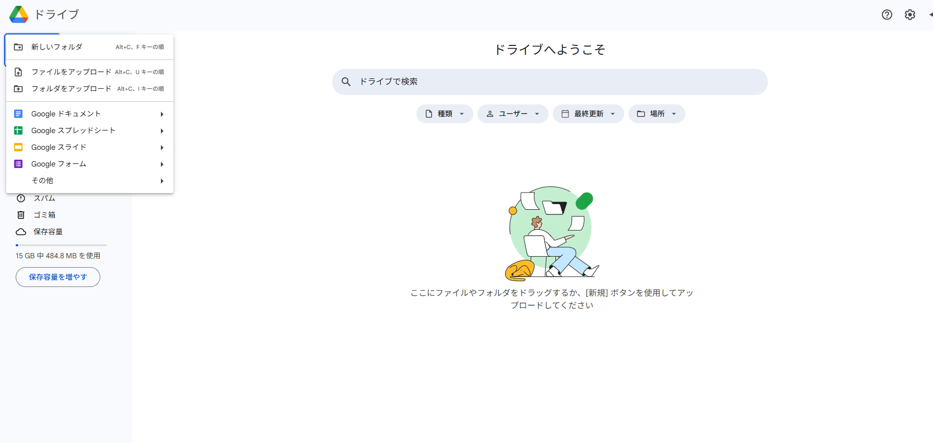This screenshot has height=443, width=933.
Task: Click the magnifier search icon
Action: click(x=346, y=82)
